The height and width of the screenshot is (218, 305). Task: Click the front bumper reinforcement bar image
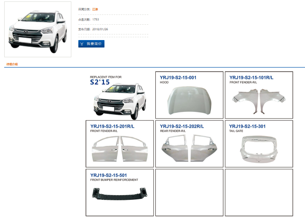pos(120,193)
